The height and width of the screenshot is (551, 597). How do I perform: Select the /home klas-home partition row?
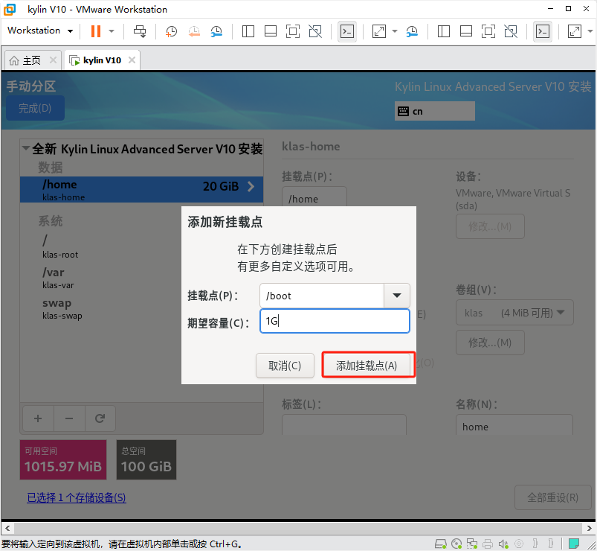(x=141, y=189)
